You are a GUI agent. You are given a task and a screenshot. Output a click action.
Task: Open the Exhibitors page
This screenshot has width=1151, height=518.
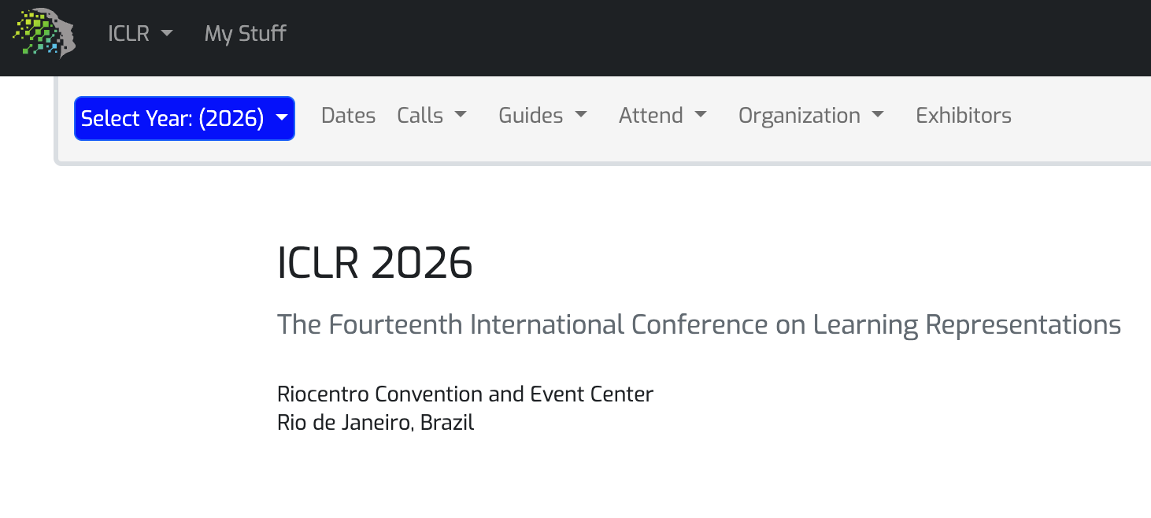tap(964, 116)
